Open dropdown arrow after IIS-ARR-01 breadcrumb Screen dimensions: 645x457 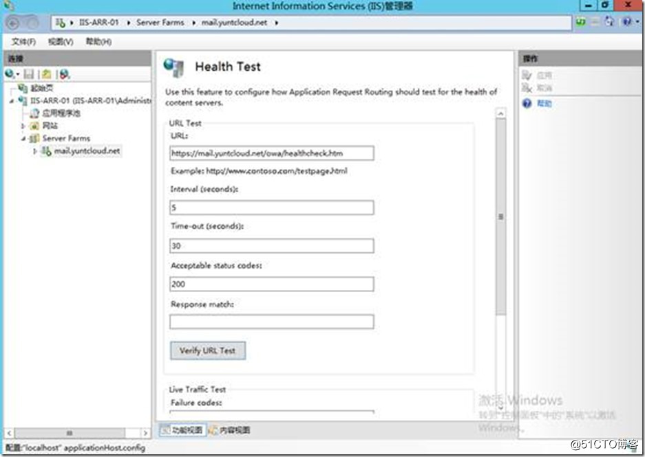(x=128, y=23)
